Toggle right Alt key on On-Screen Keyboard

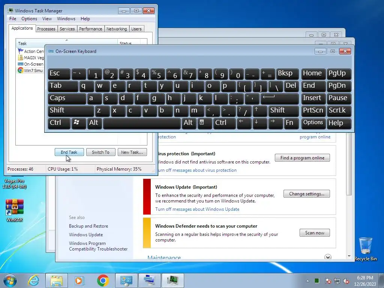coord(189,123)
